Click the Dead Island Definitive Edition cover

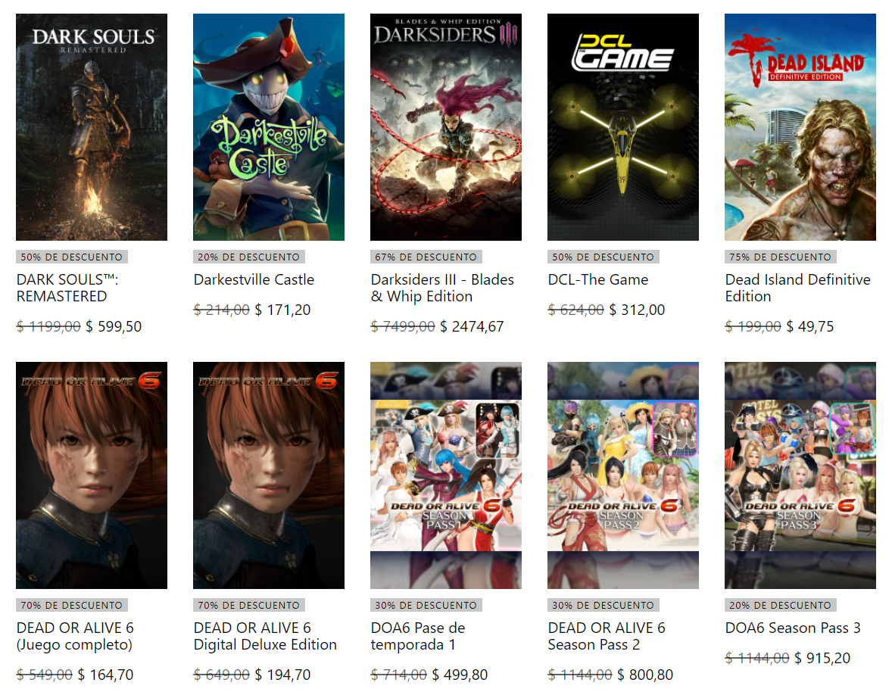coord(800,127)
